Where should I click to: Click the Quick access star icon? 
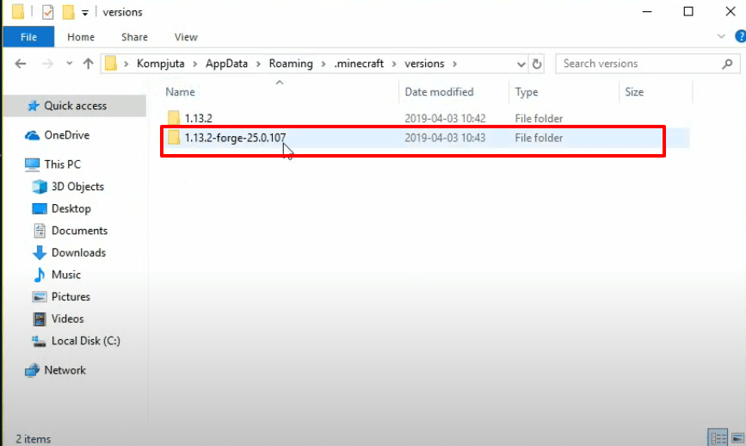(33, 106)
